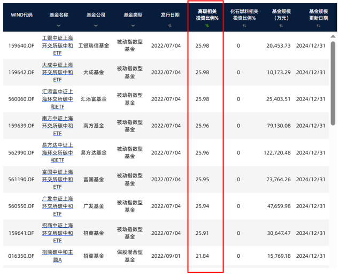Click the 基金规模更新日期 header label
The image size is (339, 277).
pos(319,14)
